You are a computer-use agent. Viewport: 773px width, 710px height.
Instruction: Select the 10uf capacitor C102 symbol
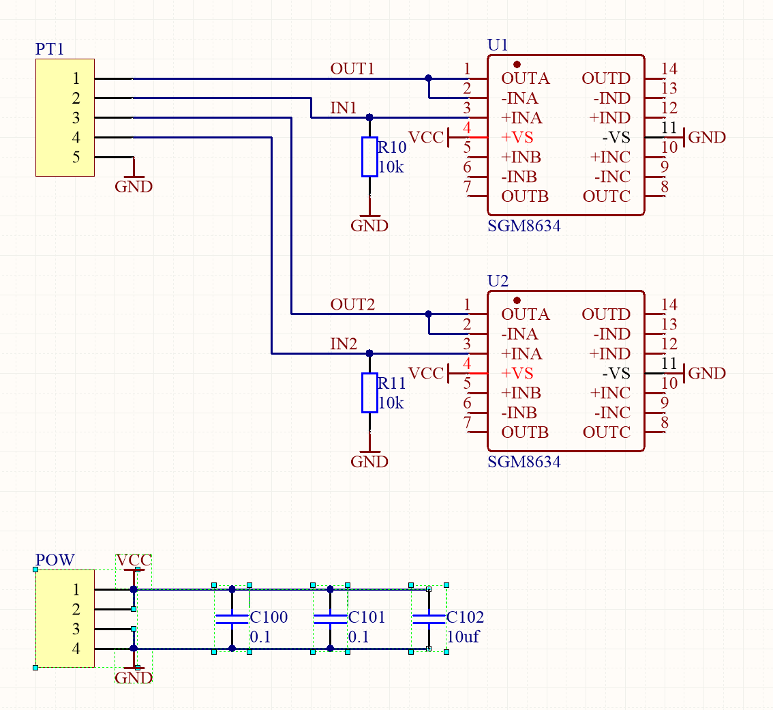pyautogui.click(x=429, y=619)
